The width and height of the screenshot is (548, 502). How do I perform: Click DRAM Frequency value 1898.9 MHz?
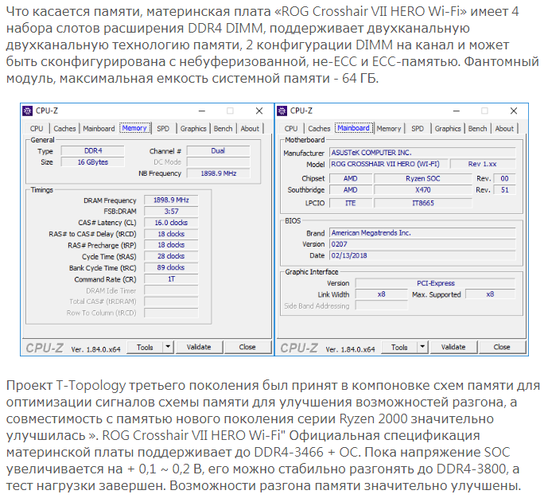[171, 200]
